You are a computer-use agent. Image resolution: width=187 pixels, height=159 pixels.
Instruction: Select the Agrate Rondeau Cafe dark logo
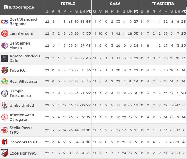pos(5,58)
